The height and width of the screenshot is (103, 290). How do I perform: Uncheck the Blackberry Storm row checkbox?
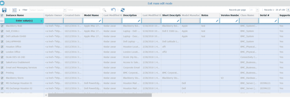(x=2, y=78)
